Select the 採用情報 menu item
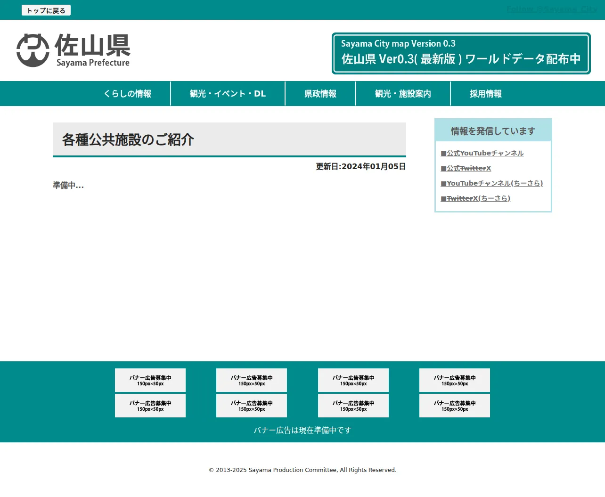This screenshot has width=605, height=497. [486, 94]
